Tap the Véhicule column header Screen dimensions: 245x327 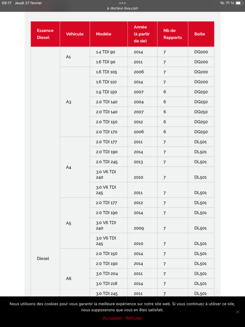[74, 34]
